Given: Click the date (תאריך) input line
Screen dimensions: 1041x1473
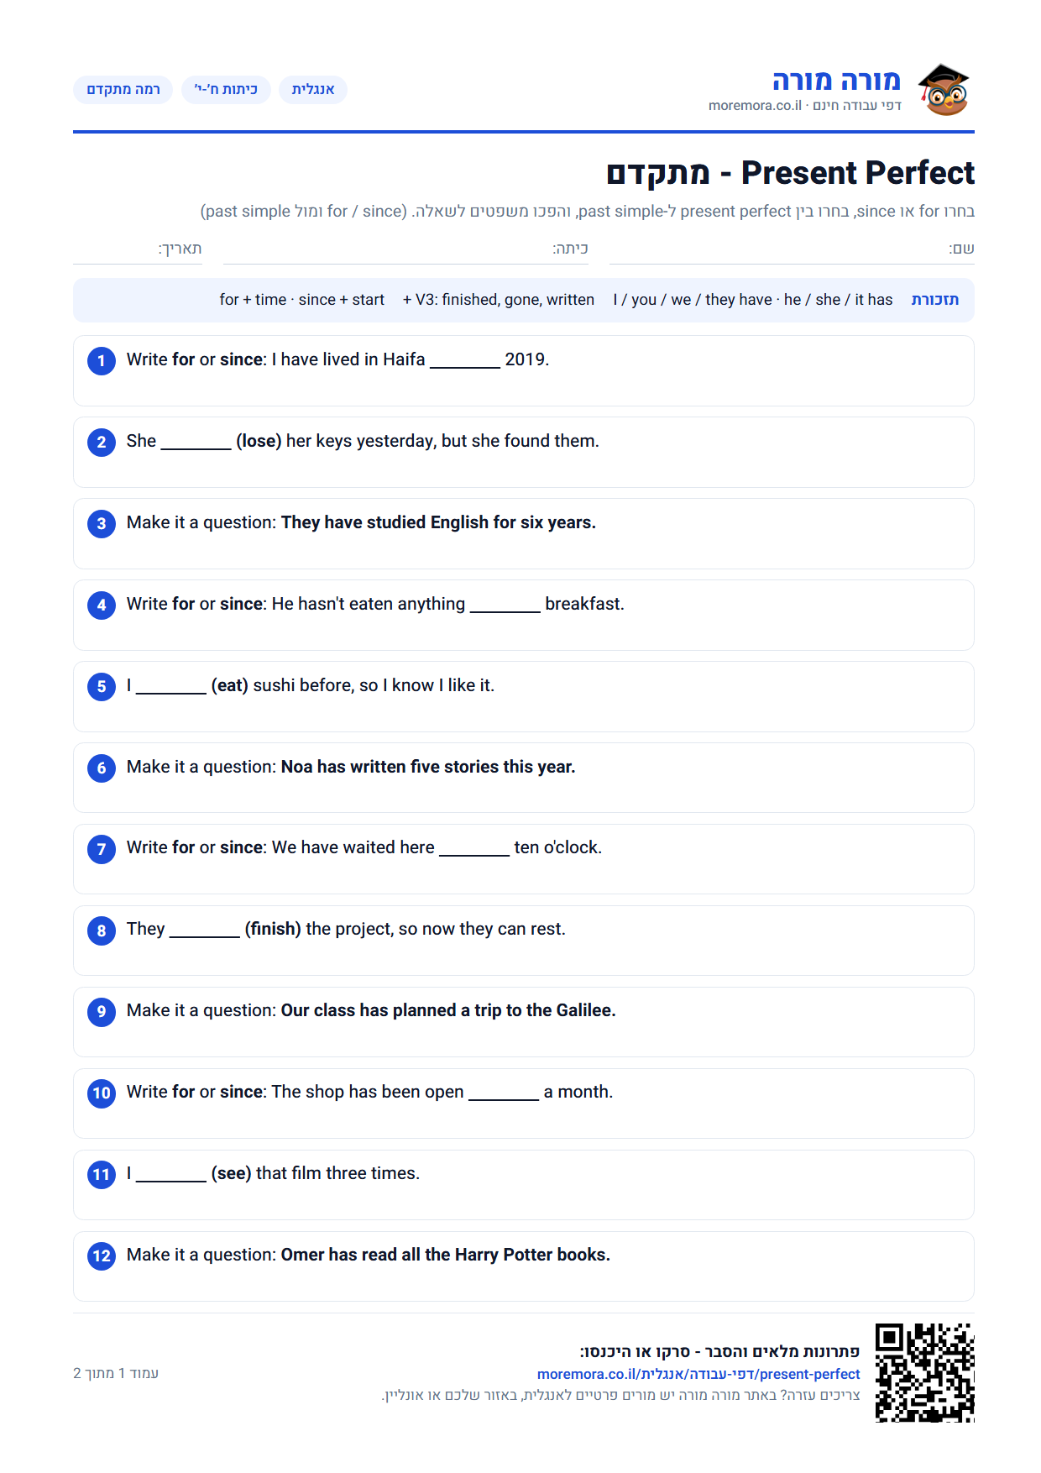Looking at the screenshot, I should [x=138, y=250].
